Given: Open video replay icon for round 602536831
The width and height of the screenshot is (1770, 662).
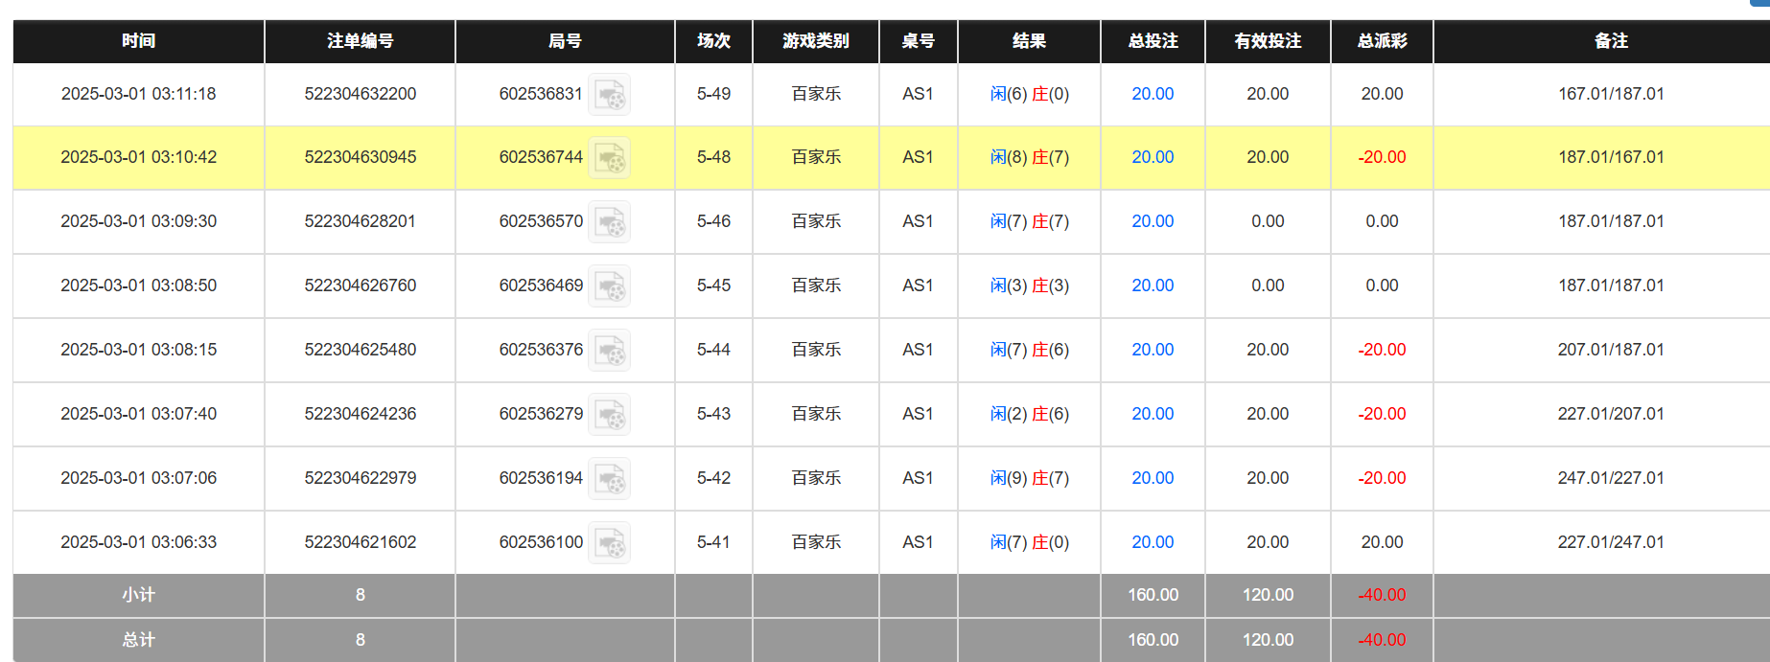Looking at the screenshot, I should coord(609,94).
